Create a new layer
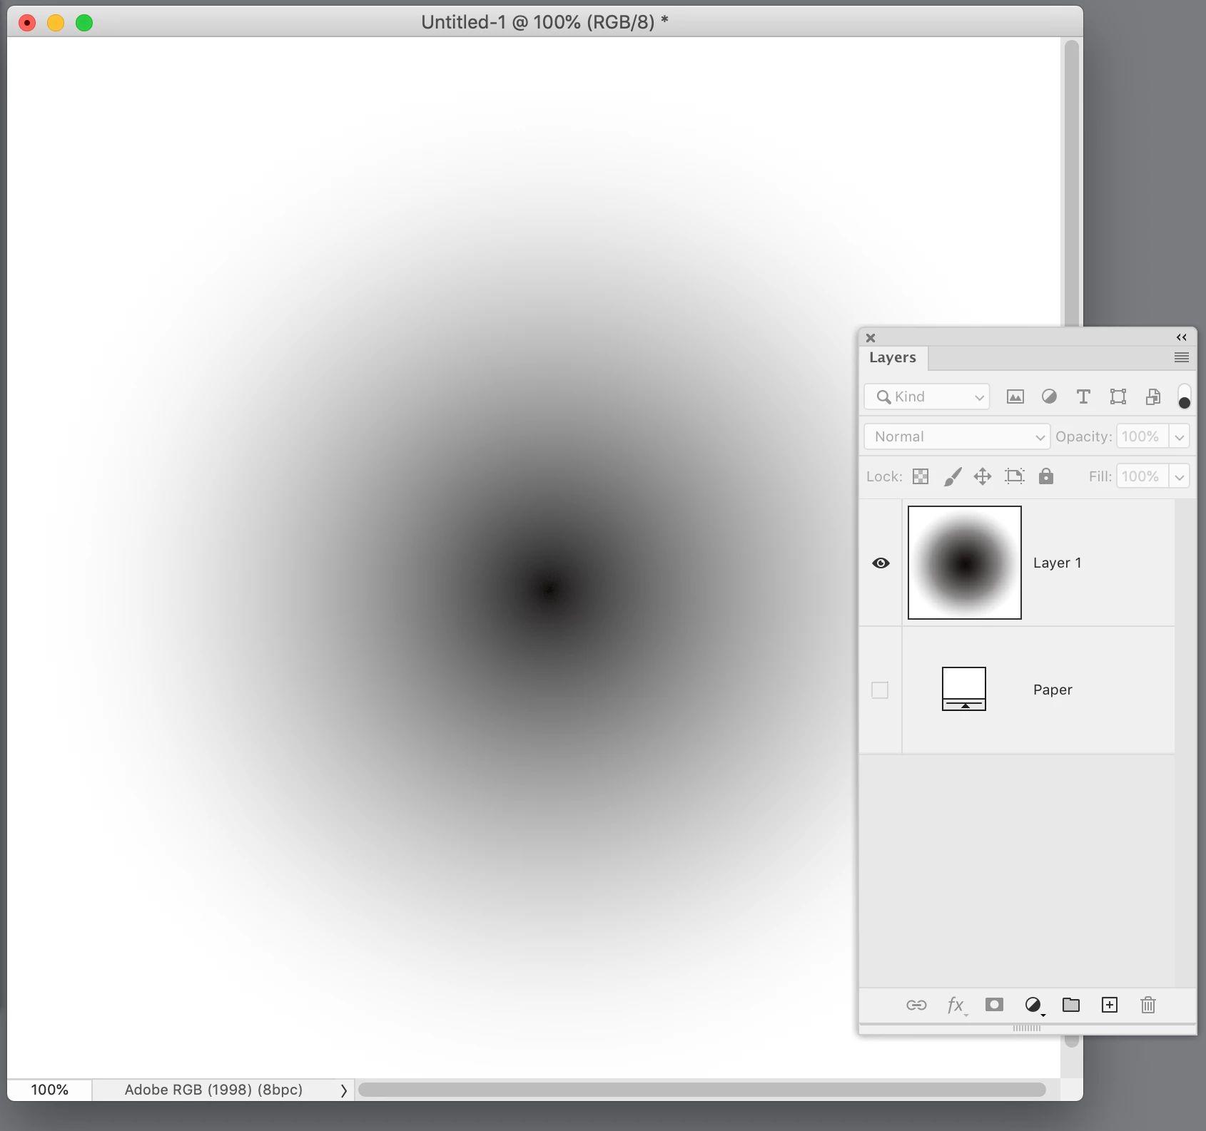 point(1110,1005)
